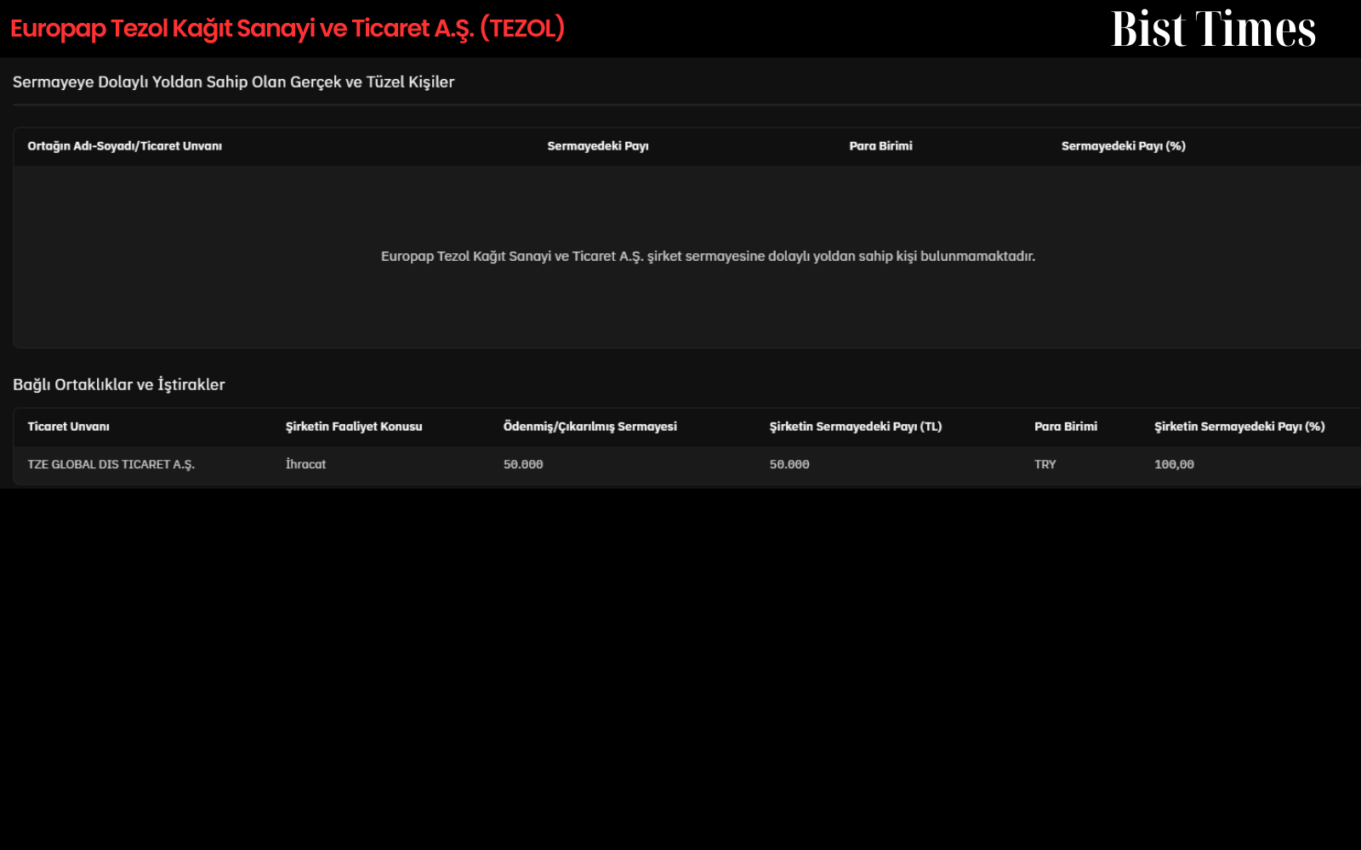Viewport: 1361px width, 850px height.
Task: Select the 100,00 share percentage cell
Action: [x=1174, y=465]
